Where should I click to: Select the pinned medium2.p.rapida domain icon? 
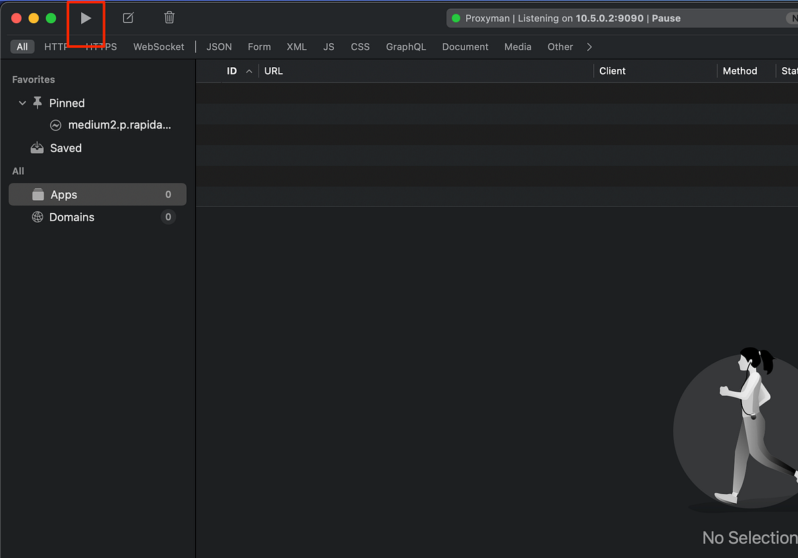55,125
